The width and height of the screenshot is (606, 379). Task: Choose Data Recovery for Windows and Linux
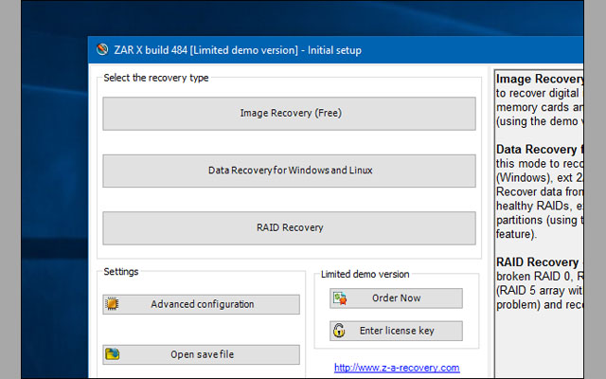(x=289, y=171)
